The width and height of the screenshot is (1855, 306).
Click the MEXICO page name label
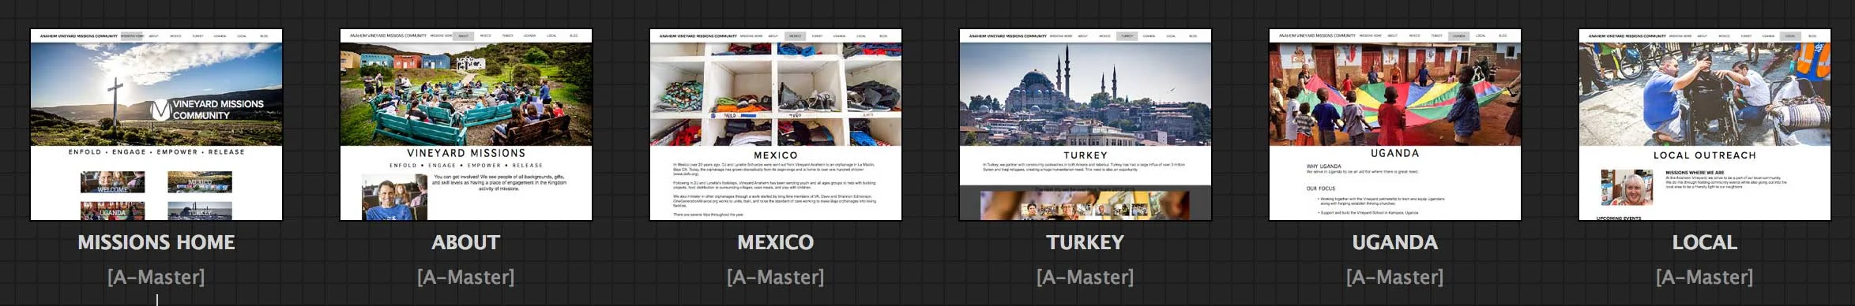776,242
